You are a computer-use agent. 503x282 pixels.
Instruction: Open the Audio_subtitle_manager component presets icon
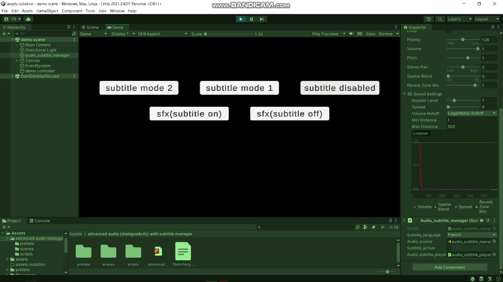[x=488, y=221]
